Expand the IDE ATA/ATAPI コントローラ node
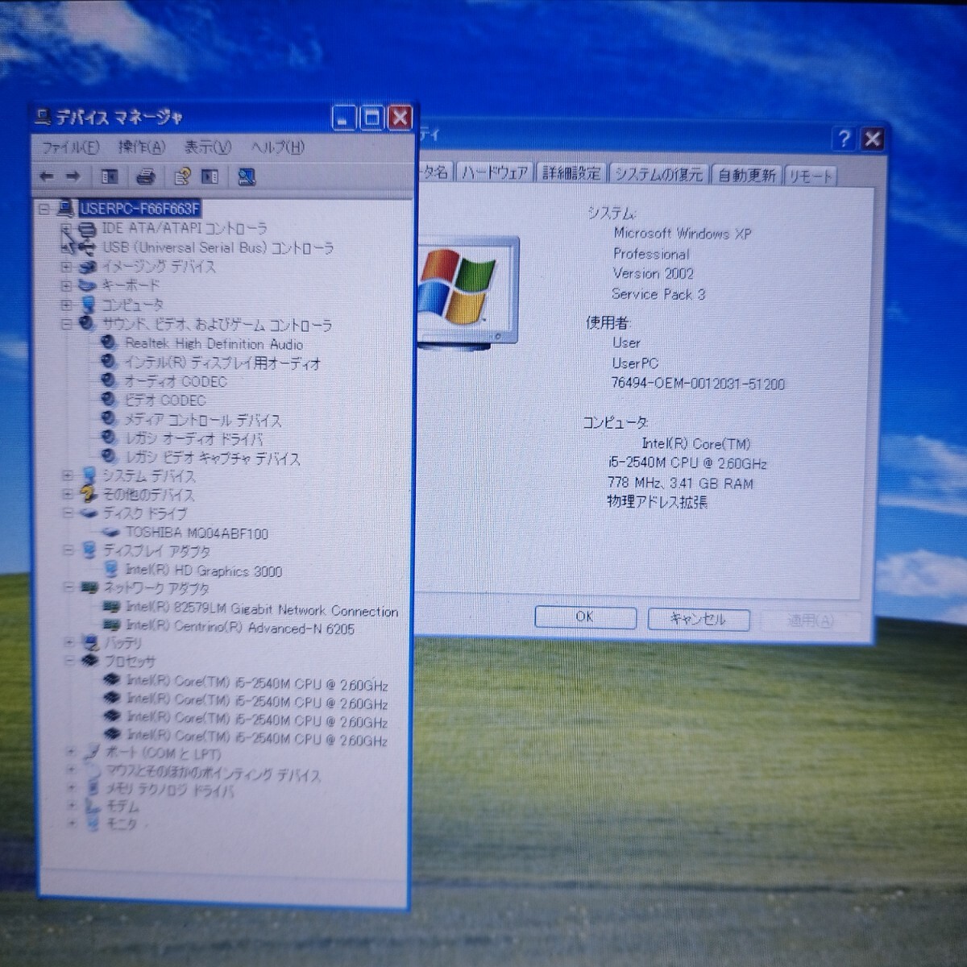This screenshot has height=967, width=967. point(66,229)
